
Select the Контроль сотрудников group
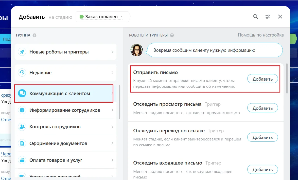pos(66,127)
